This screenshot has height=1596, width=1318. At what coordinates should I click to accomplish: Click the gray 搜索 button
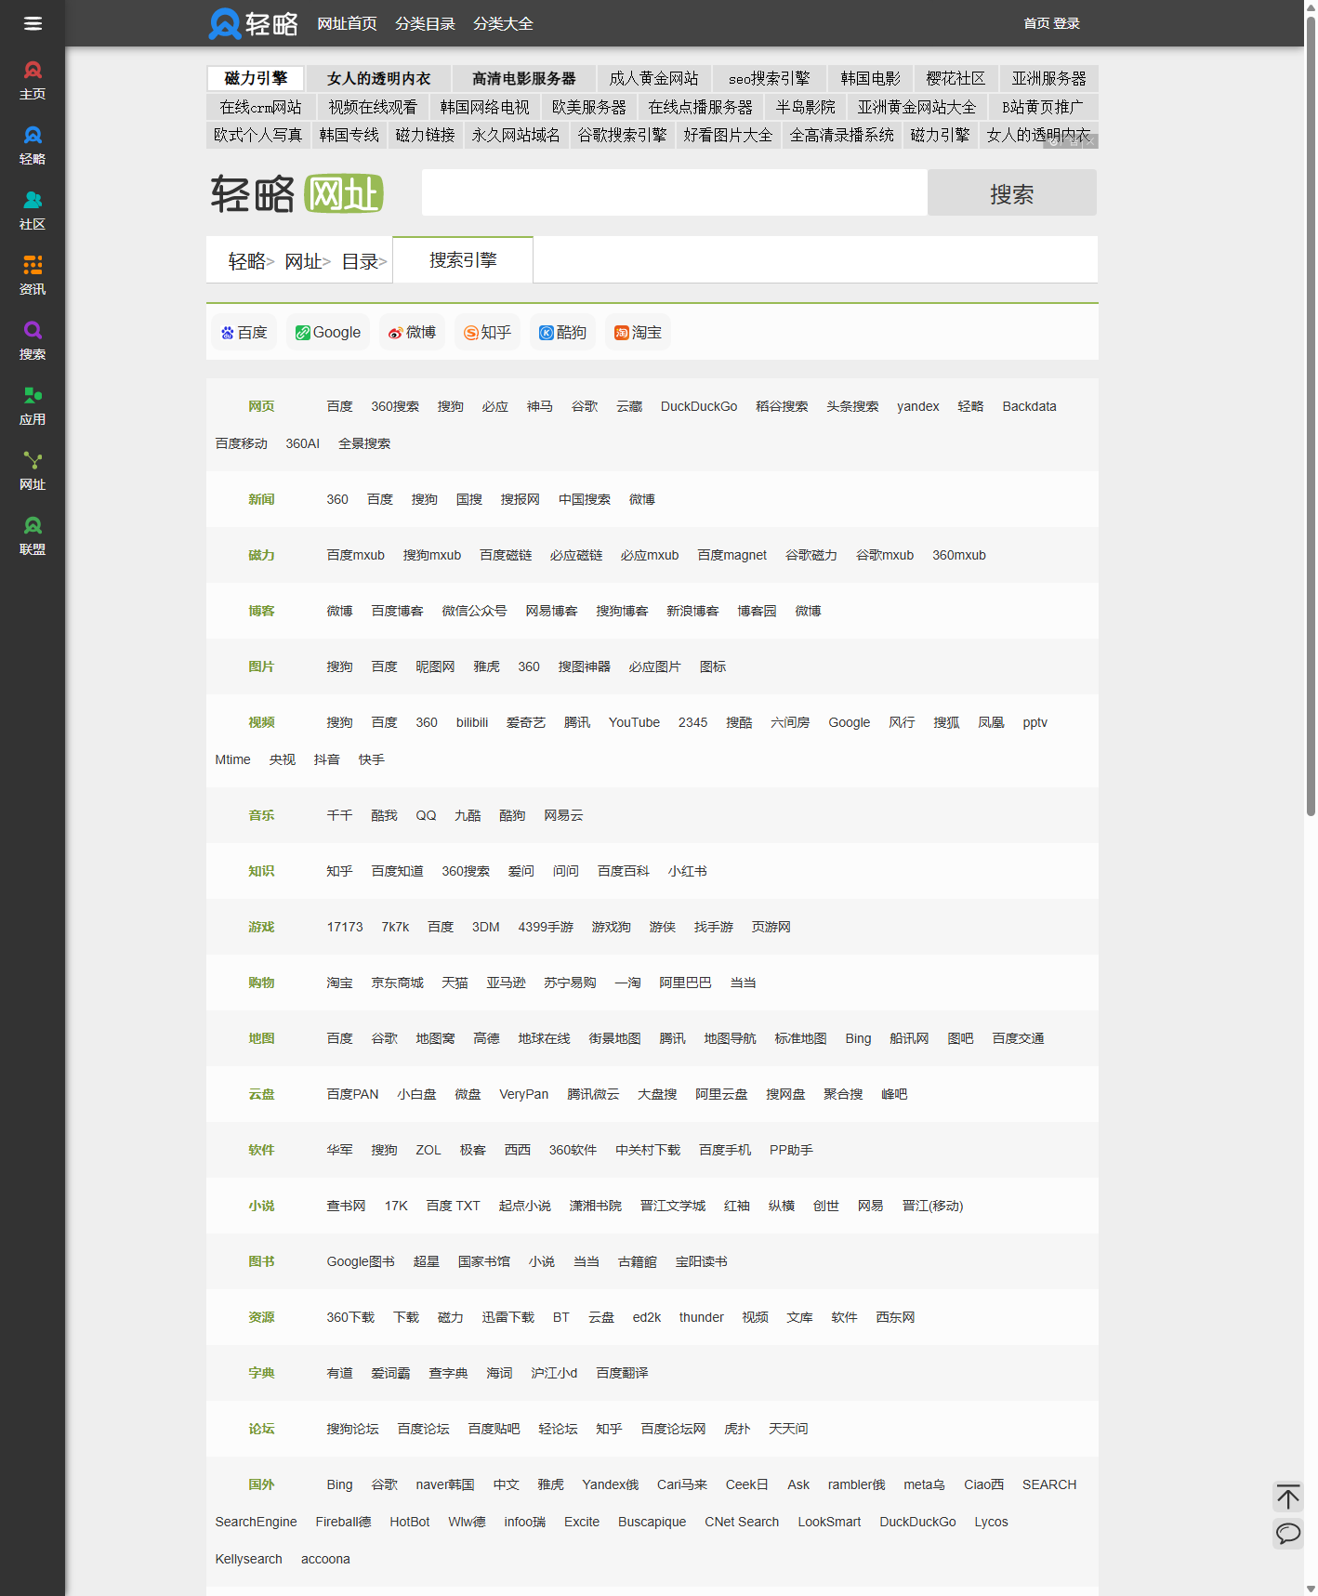1011,193
